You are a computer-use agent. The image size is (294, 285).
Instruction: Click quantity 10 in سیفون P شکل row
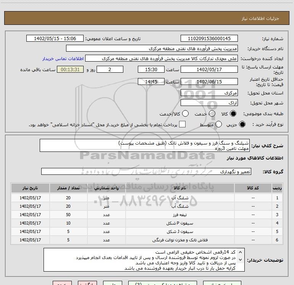pos(68,223)
